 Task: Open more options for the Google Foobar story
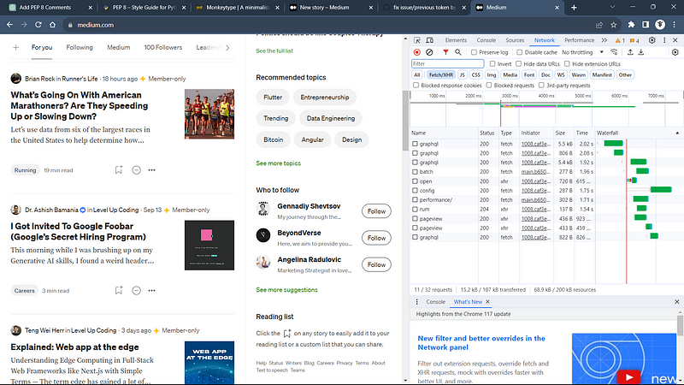[151, 290]
